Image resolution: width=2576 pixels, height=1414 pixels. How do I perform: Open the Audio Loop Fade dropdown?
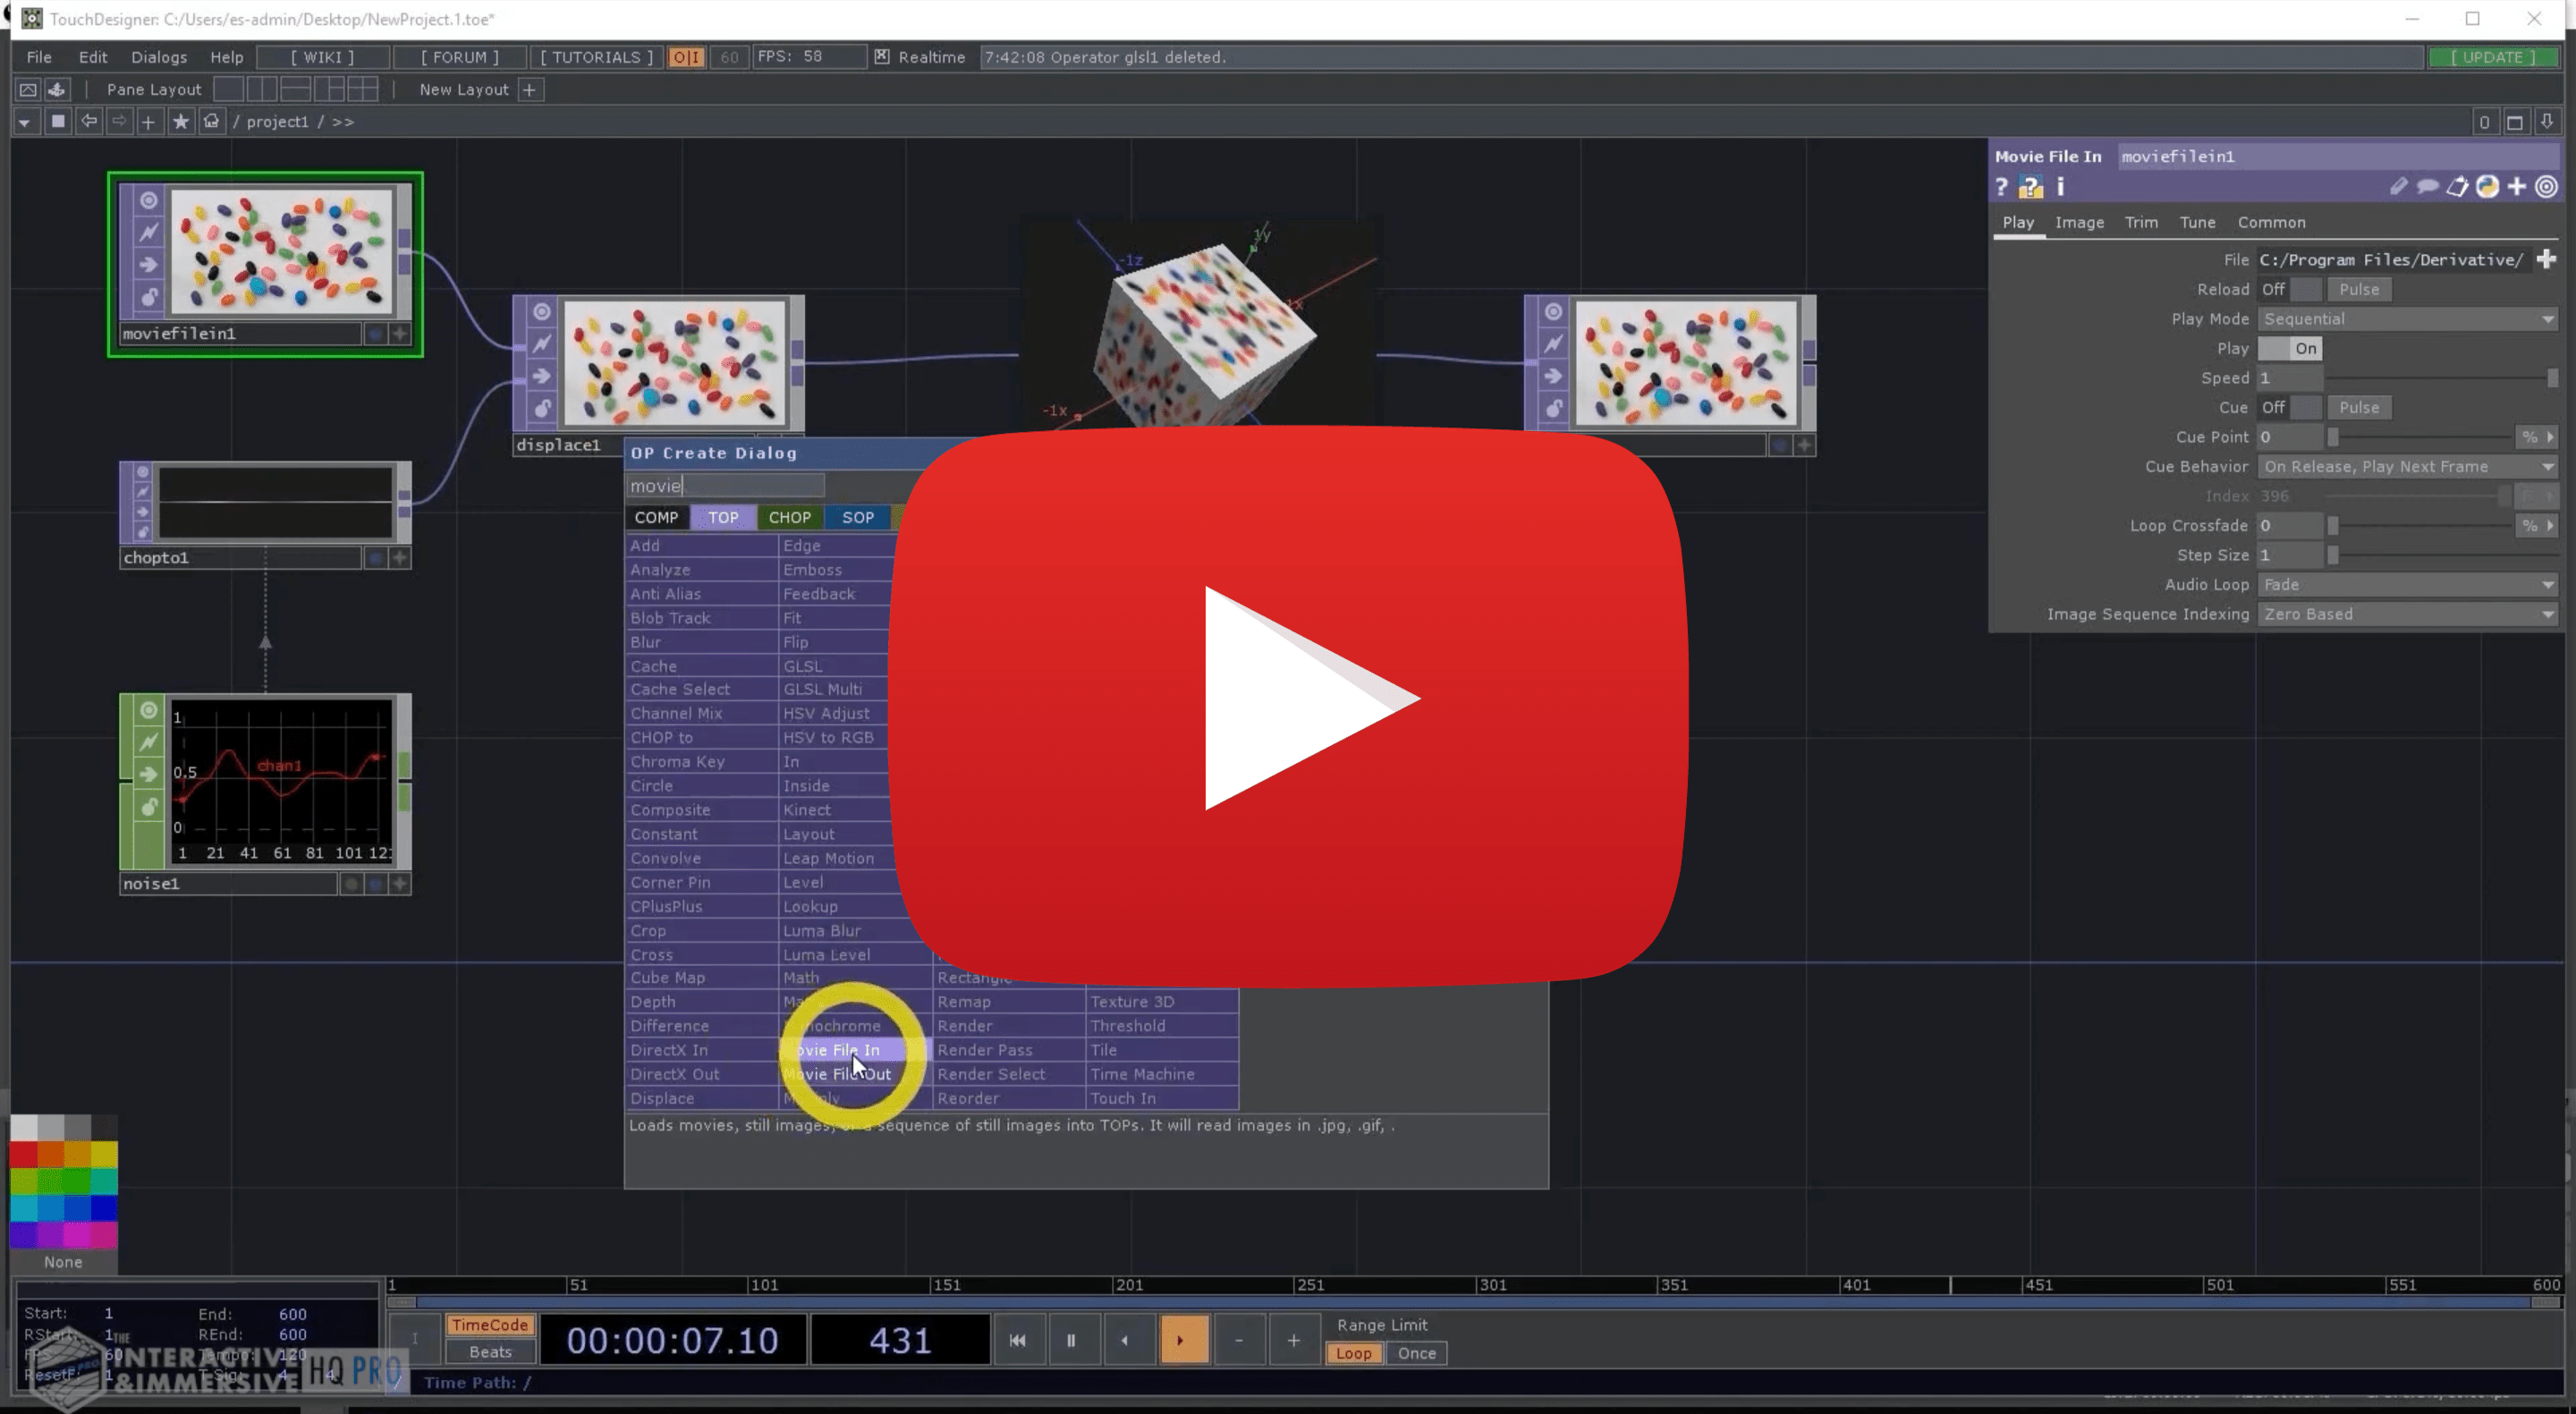click(x=2408, y=584)
